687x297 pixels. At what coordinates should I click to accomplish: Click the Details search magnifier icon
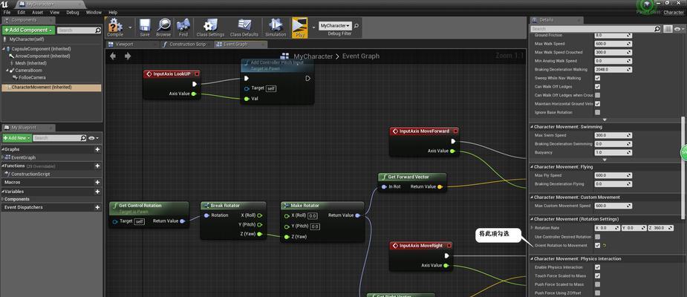[657, 29]
